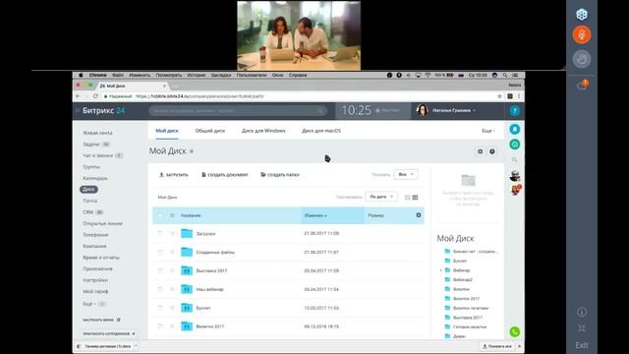The height and width of the screenshot is (354, 629).
Task: Click the Bitrix24 search input field
Action: [x=238, y=111]
